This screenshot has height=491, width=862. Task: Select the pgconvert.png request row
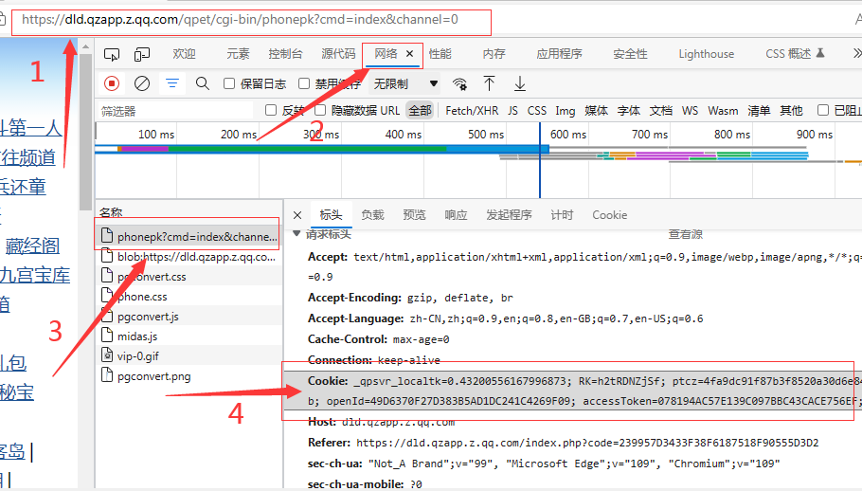point(188,376)
